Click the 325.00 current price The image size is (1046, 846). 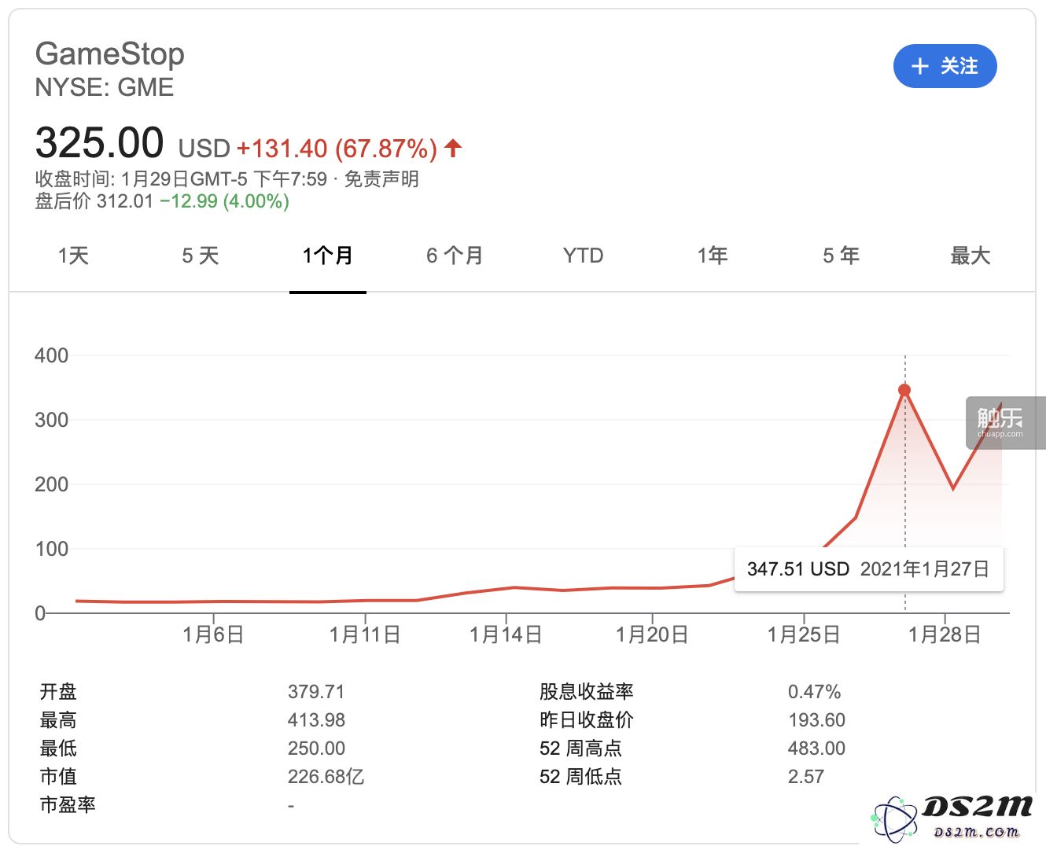coord(100,143)
